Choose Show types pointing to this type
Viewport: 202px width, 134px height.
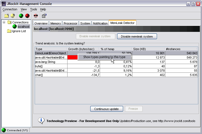point(104,57)
